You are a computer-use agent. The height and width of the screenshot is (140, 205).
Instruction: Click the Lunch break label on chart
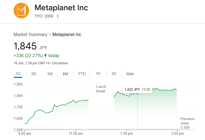pyautogui.click(x=101, y=89)
